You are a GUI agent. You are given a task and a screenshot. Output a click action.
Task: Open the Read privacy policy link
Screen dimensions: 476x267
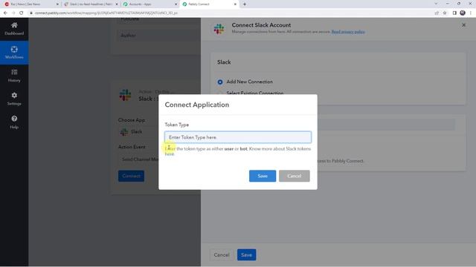(x=348, y=32)
